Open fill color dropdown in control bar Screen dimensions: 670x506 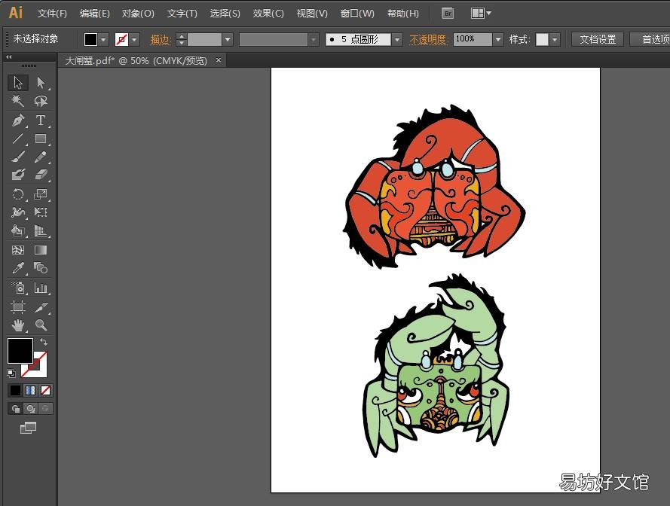(x=104, y=40)
